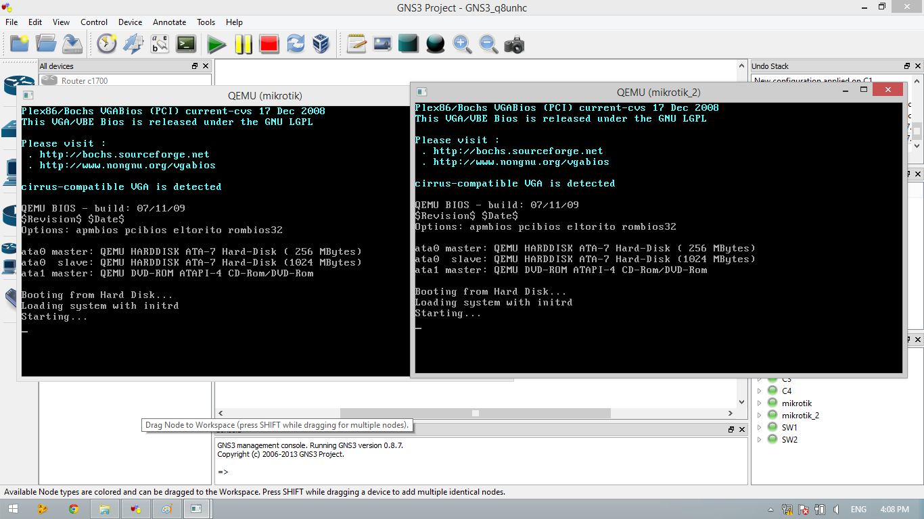
Task: Open the Help menu
Action: tap(234, 22)
